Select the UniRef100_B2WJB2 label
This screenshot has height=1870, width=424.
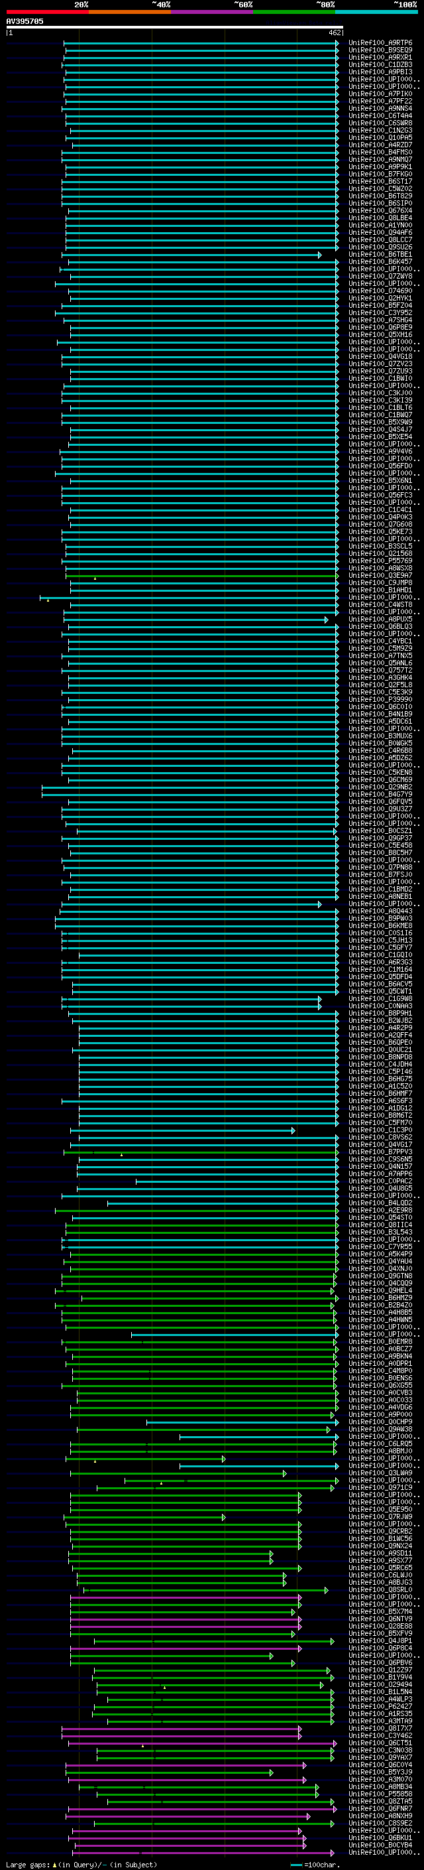[x=380, y=1021]
